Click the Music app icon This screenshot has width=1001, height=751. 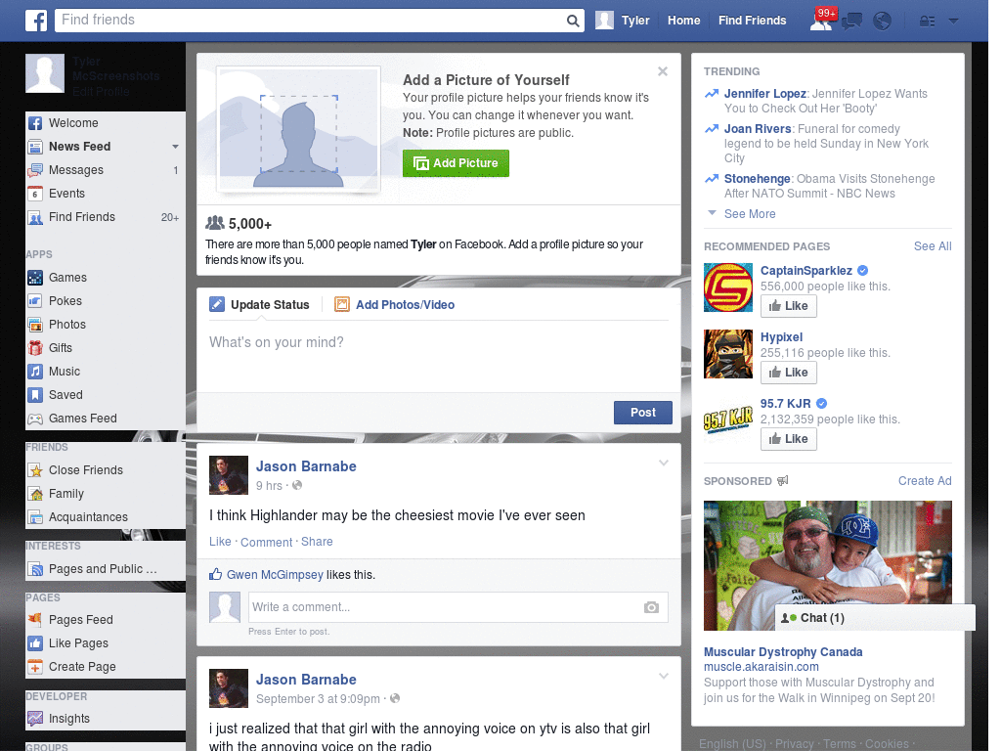tap(35, 372)
